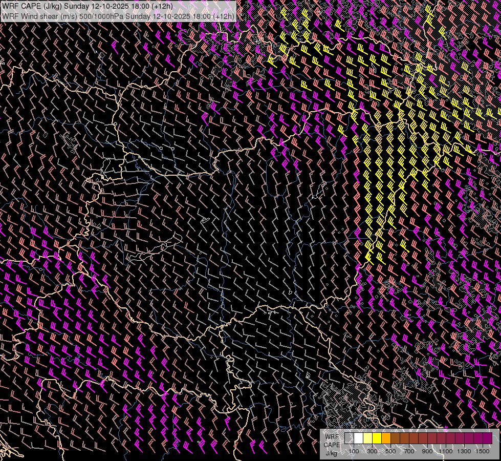The width and height of the screenshot is (501, 461).
Task: Click the gray first swatch in the legend
Action: click(349, 438)
